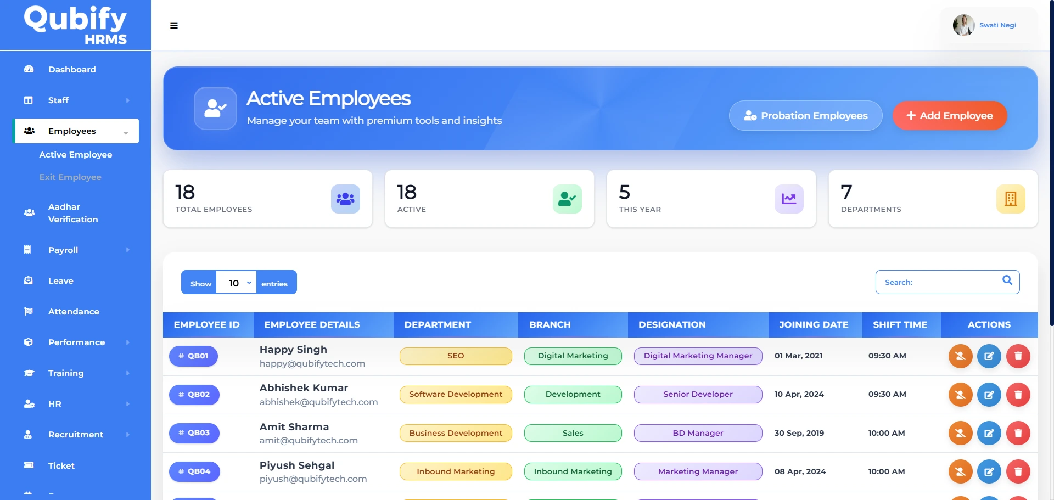The image size is (1054, 500).
Task: Go to Attendance in the sidebar
Action: (74, 312)
